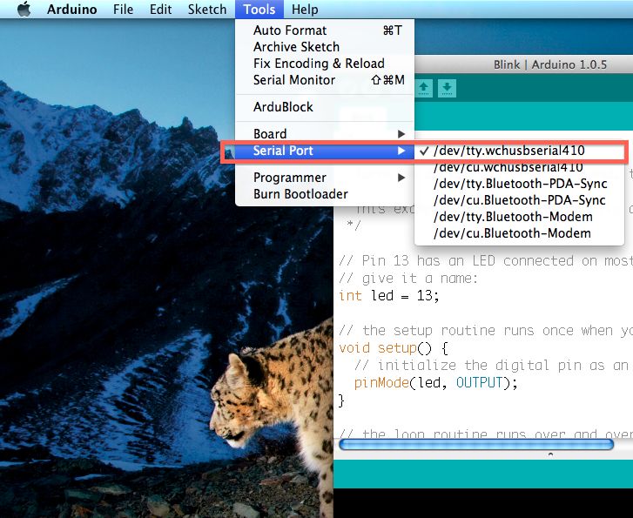Click the horizontal scrollbar under the code editor

(x=476, y=445)
